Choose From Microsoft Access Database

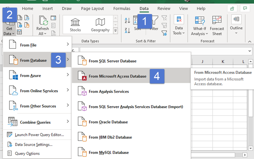(131, 76)
